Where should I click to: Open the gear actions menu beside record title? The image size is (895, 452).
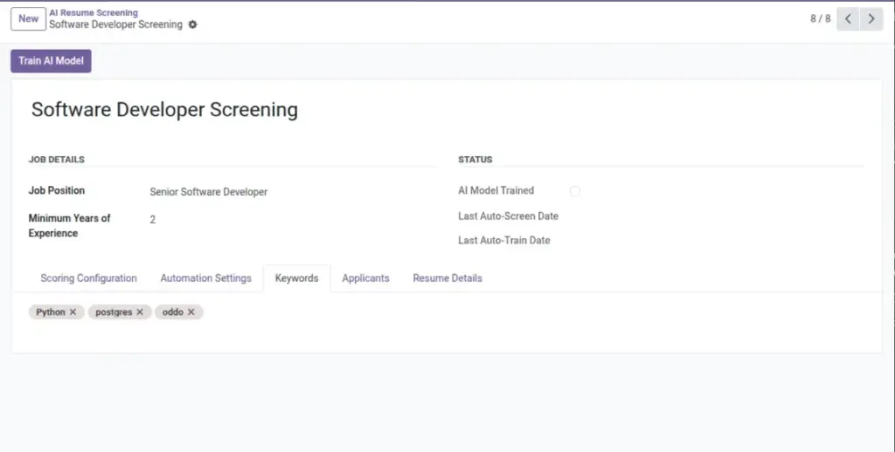tap(193, 24)
